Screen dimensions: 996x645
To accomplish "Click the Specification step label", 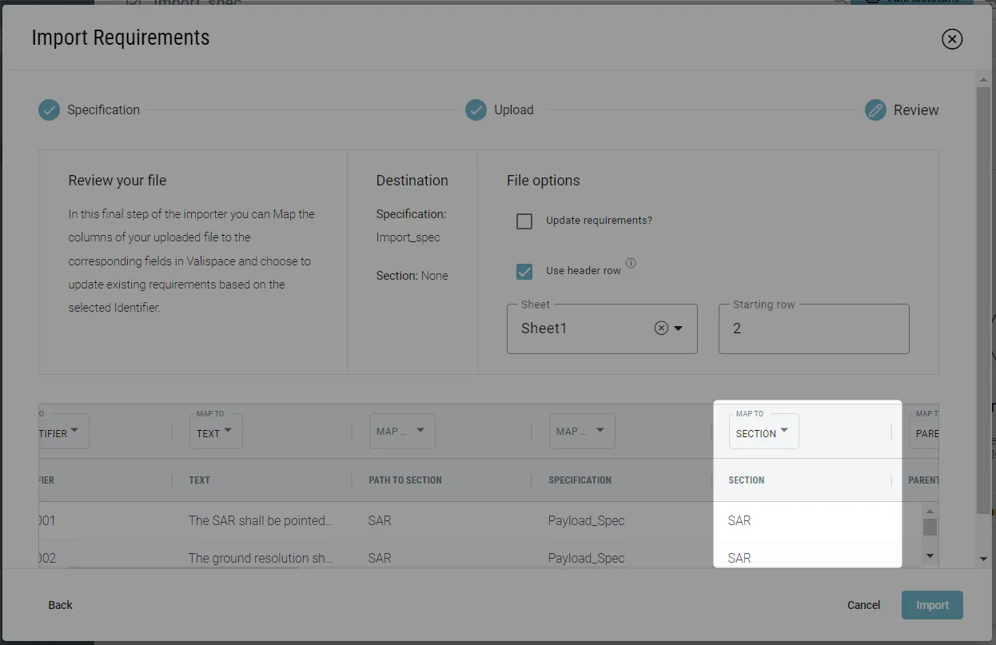I will [103, 110].
